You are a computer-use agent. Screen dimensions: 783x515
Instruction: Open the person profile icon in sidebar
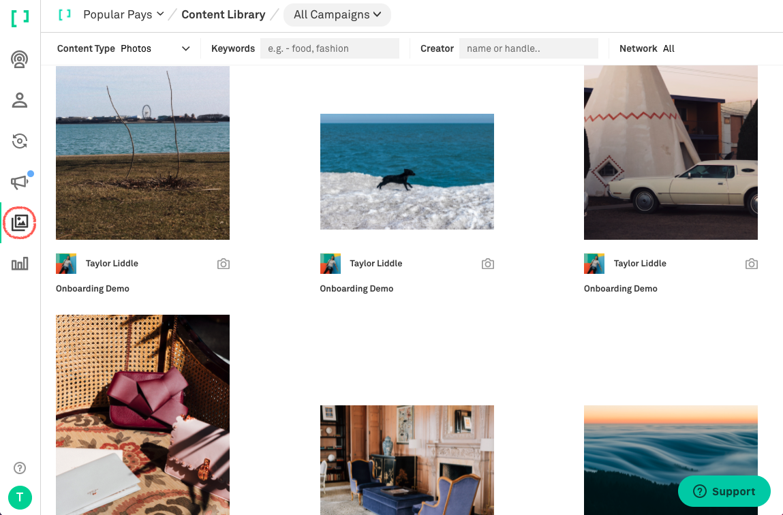(x=20, y=101)
